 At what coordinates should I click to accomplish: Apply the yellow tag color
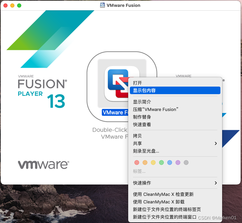pyautogui.click(x=153, y=163)
